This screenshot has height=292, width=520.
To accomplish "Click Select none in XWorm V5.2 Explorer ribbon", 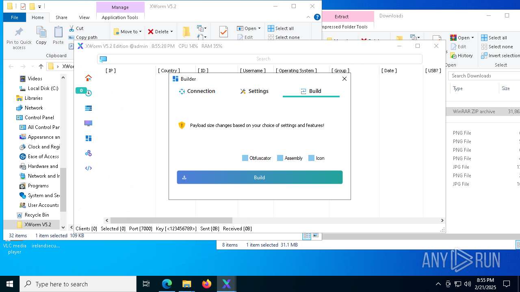I will pyautogui.click(x=284, y=37).
